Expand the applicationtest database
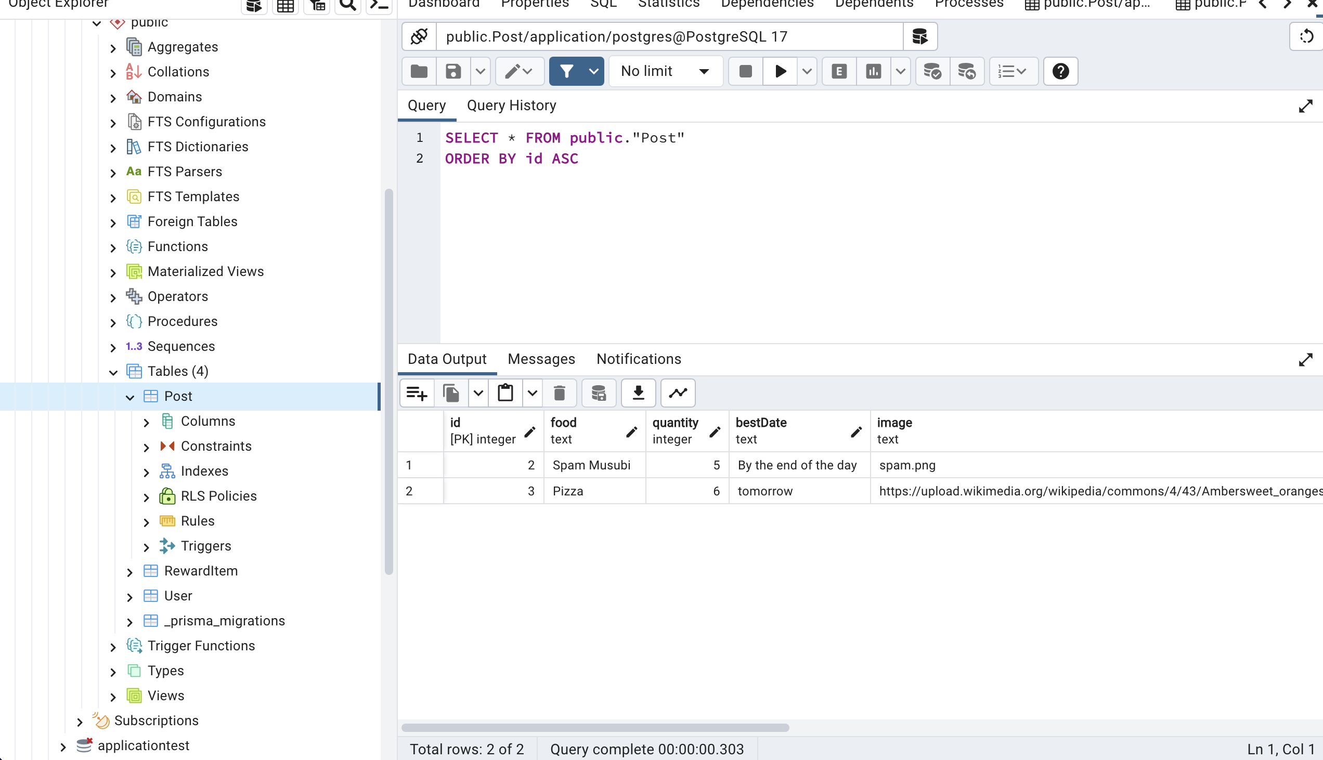Viewport: 1323px width, 760px height. pos(63,746)
